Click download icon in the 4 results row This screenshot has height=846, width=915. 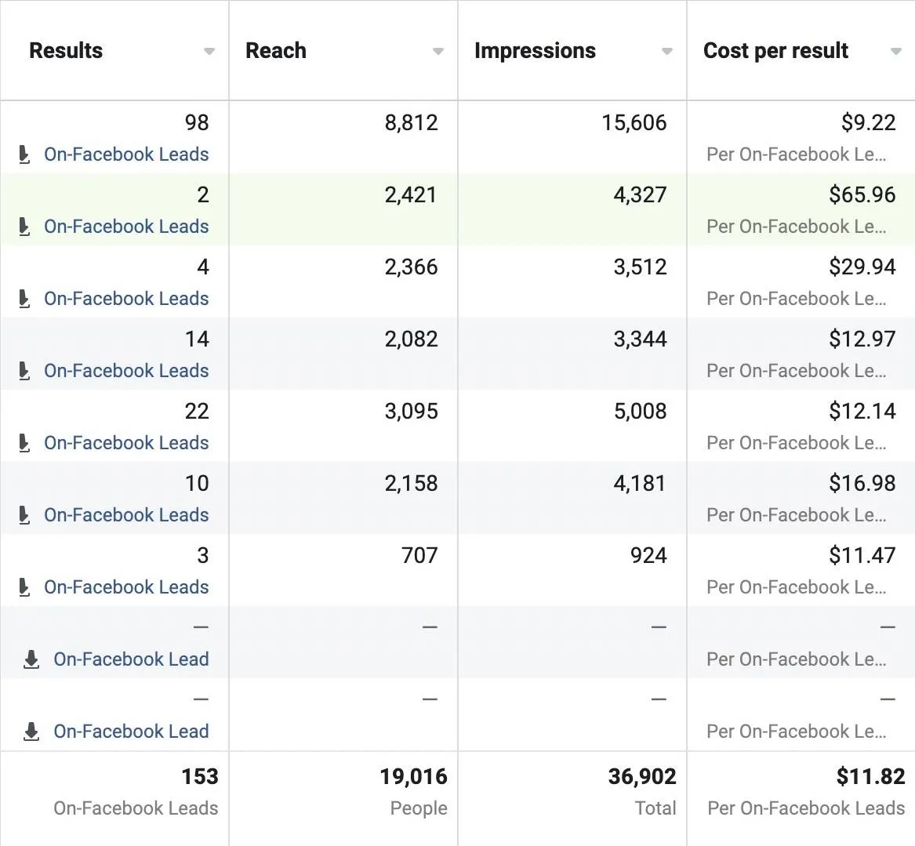(x=24, y=299)
